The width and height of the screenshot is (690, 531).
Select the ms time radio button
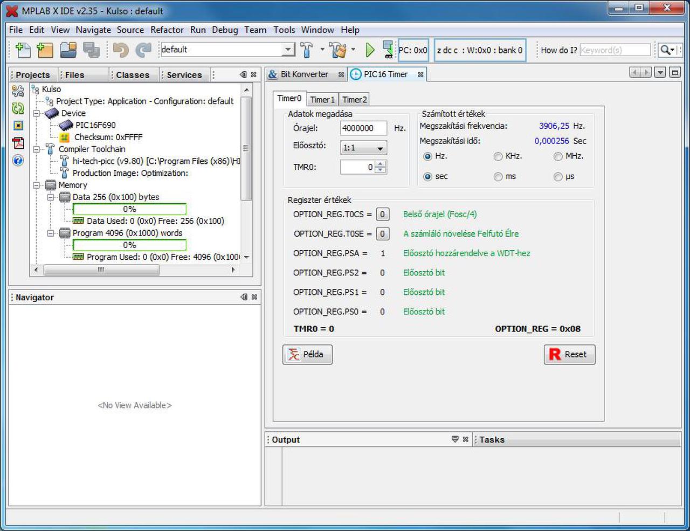[498, 177]
